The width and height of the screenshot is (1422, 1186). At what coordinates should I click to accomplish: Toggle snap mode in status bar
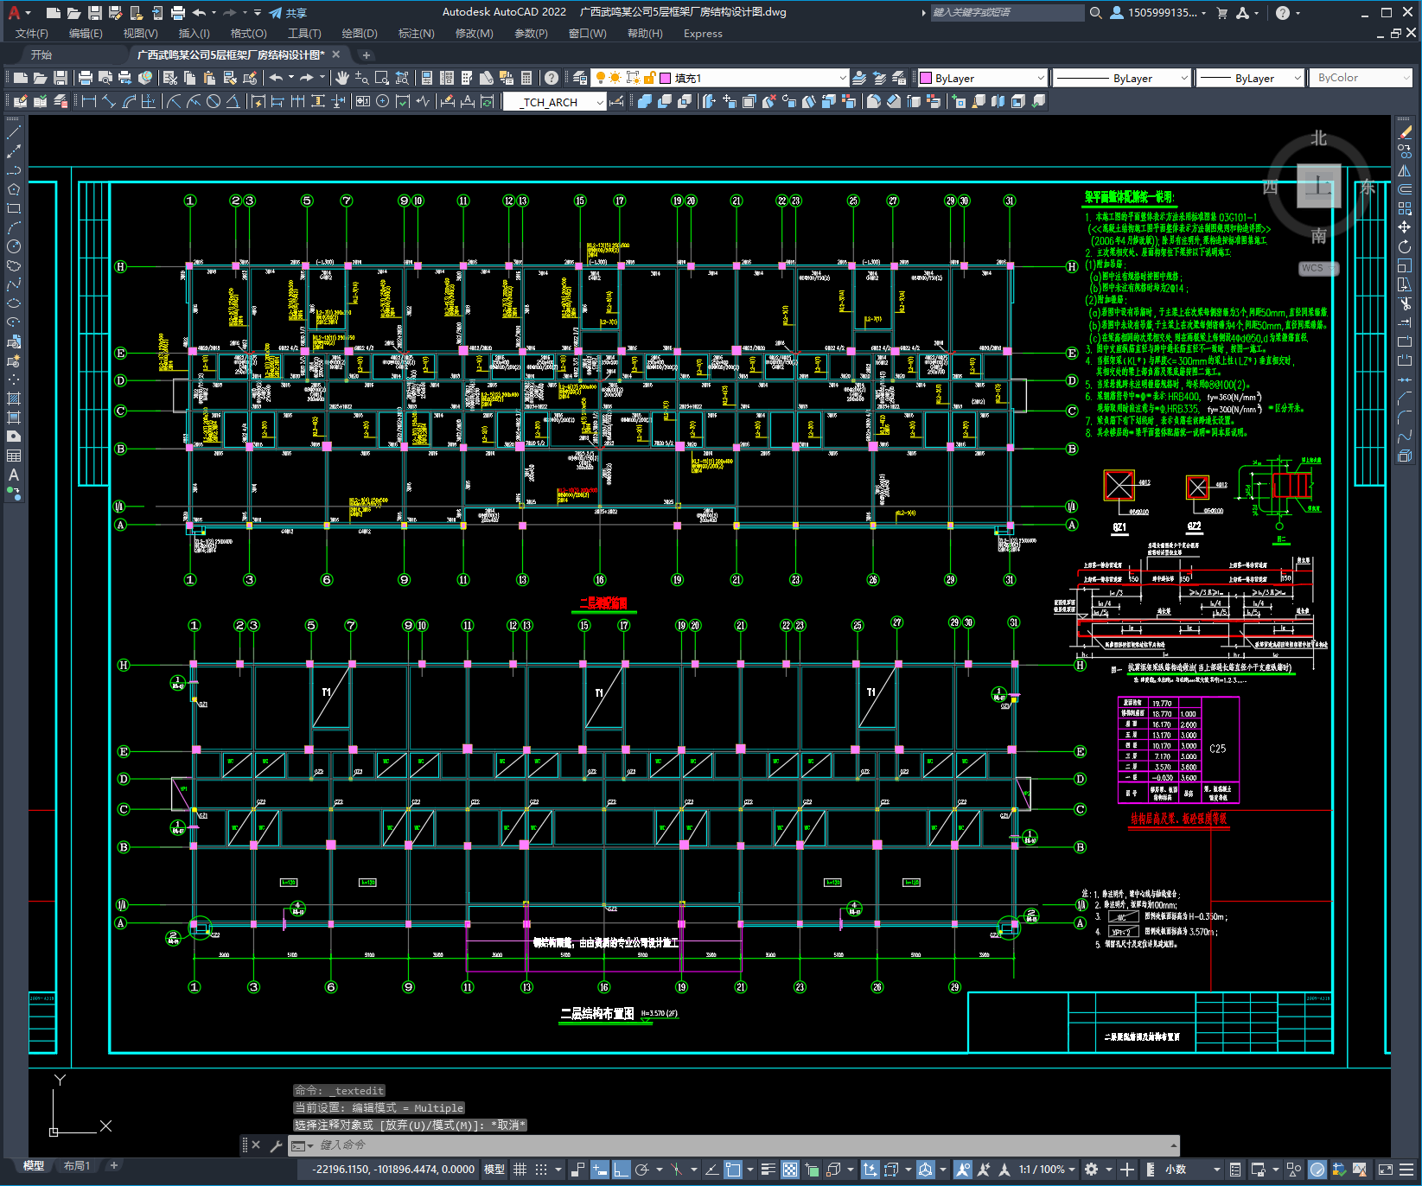(541, 1170)
